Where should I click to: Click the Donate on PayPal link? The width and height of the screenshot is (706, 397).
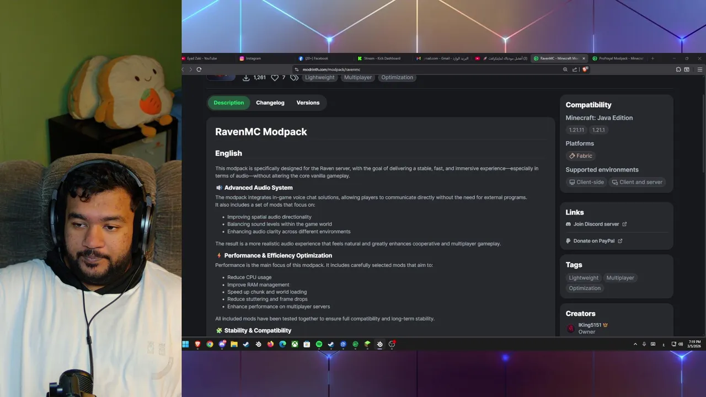pyautogui.click(x=594, y=241)
